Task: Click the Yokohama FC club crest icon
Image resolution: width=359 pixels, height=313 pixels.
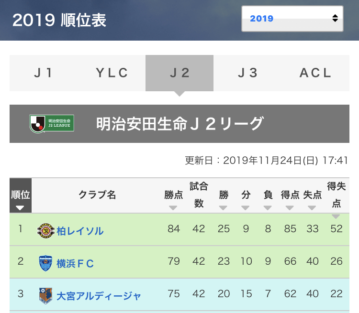Action: (45, 263)
